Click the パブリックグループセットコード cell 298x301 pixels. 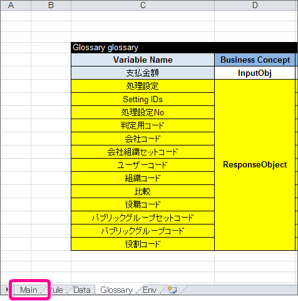click(143, 218)
